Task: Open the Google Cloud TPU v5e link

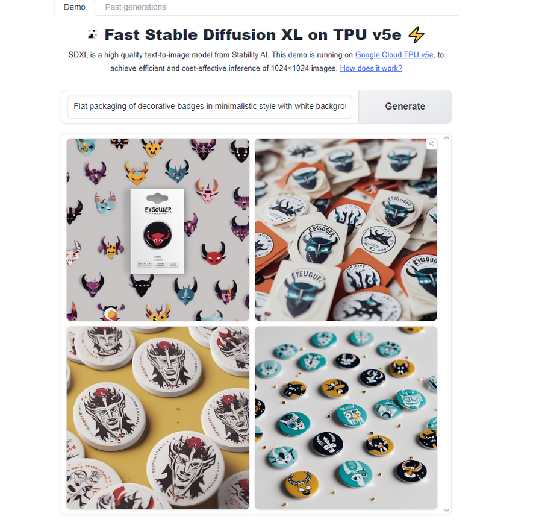Action: pos(394,55)
